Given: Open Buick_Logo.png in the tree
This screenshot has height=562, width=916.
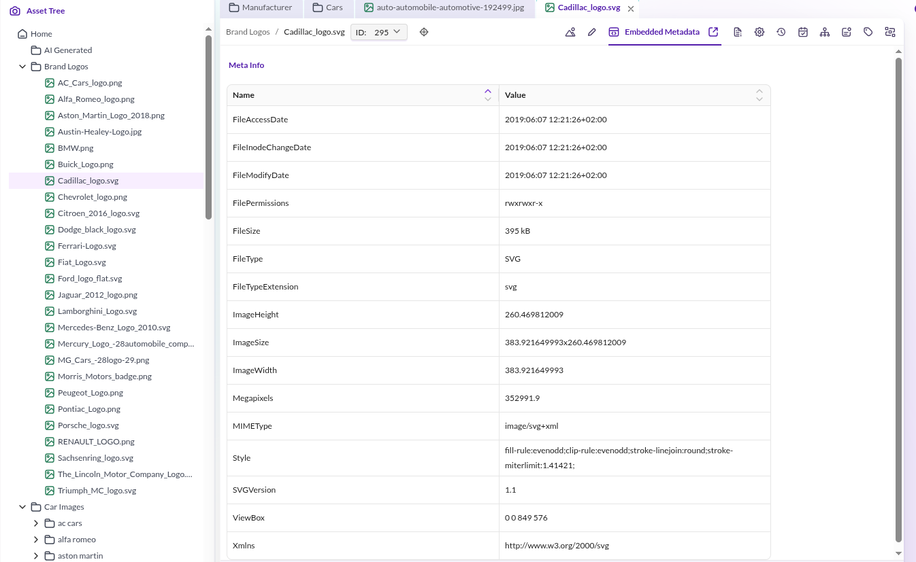Looking at the screenshot, I should click(x=86, y=164).
